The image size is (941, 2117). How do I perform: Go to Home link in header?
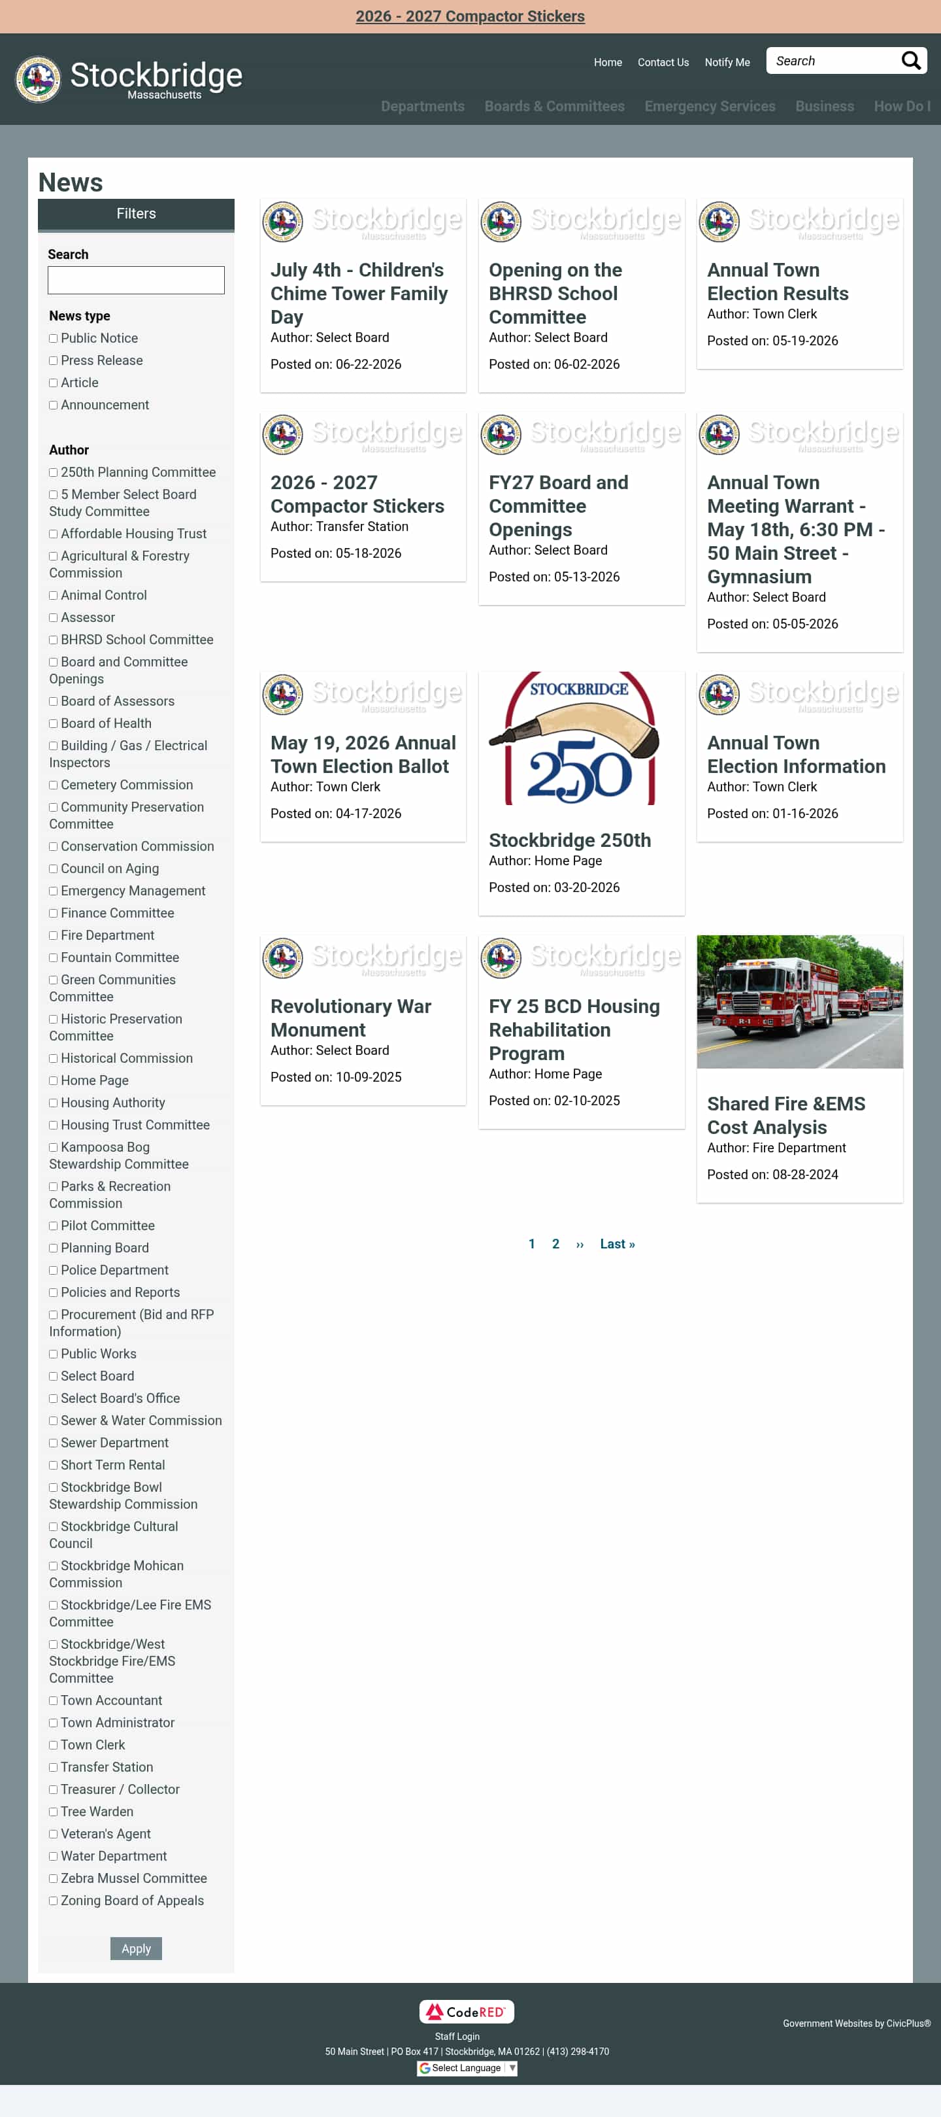[x=608, y=63]
